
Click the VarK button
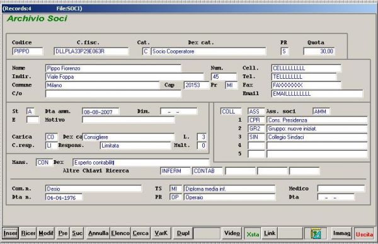point(161,233)
